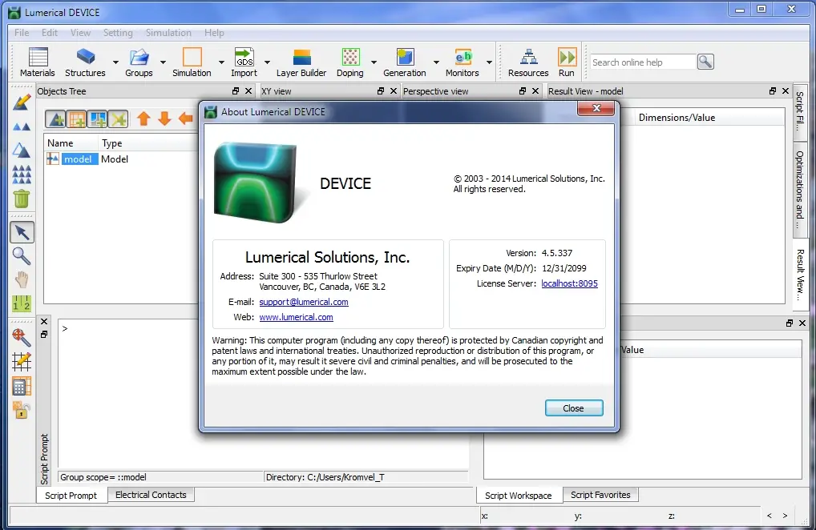
Task: Open the Setting menu
Action: (x=118, y=33)
